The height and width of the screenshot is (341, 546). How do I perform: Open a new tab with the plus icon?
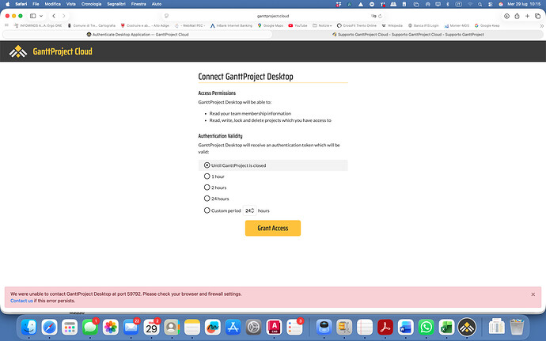tap(527, 16)
